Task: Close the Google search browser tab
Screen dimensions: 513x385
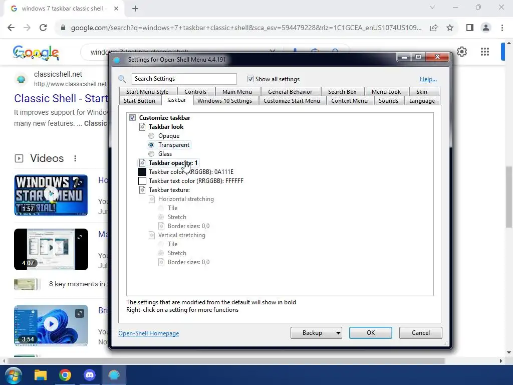Action: (x=116, y=9)
